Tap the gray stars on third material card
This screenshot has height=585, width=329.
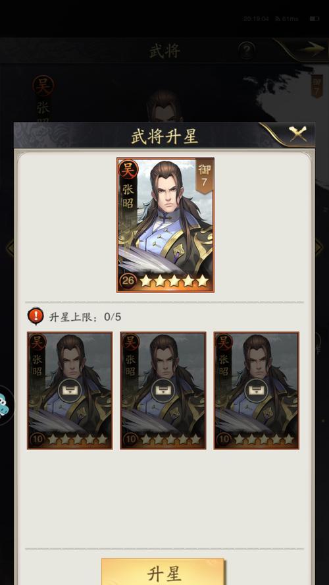[x=264, y=439]
